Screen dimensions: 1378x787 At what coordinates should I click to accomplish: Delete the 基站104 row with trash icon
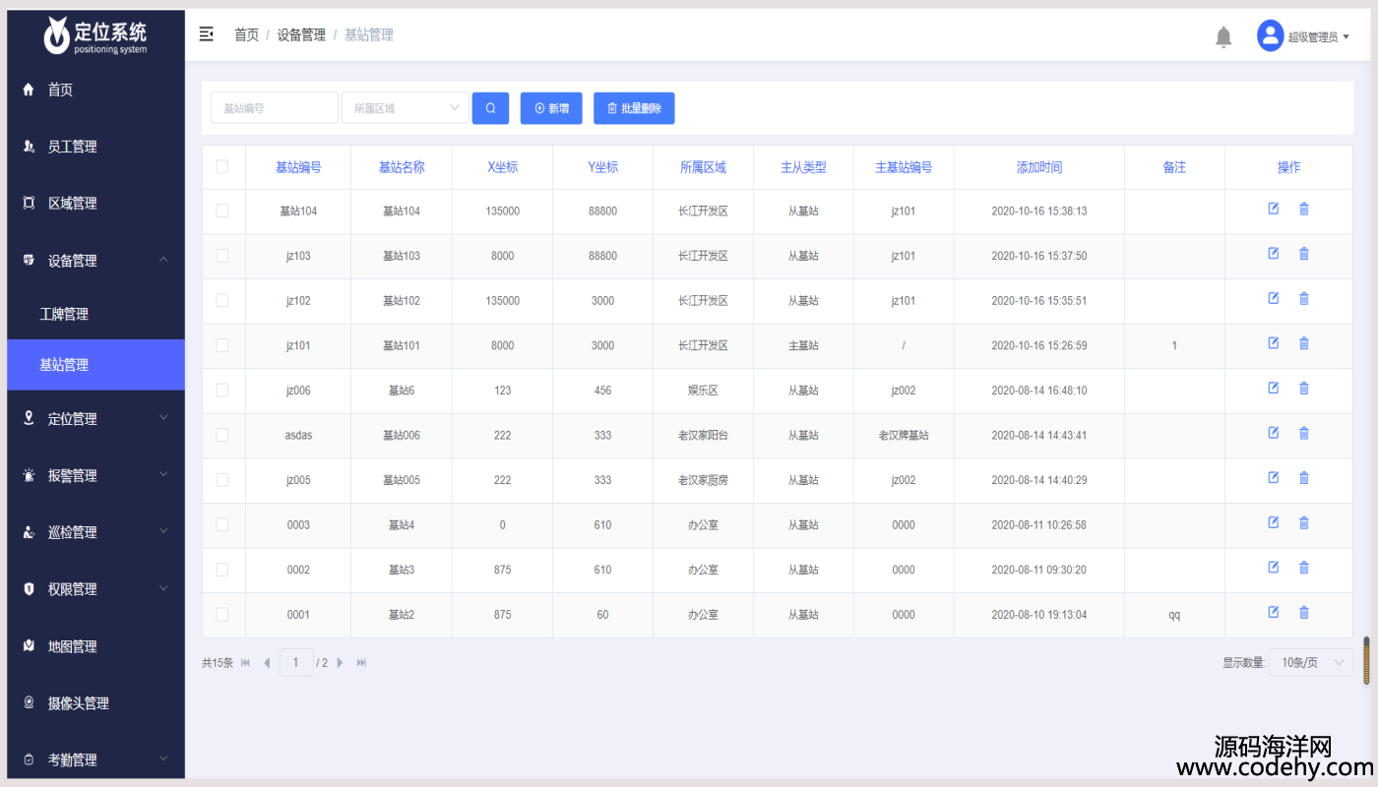click(1304, 209)
